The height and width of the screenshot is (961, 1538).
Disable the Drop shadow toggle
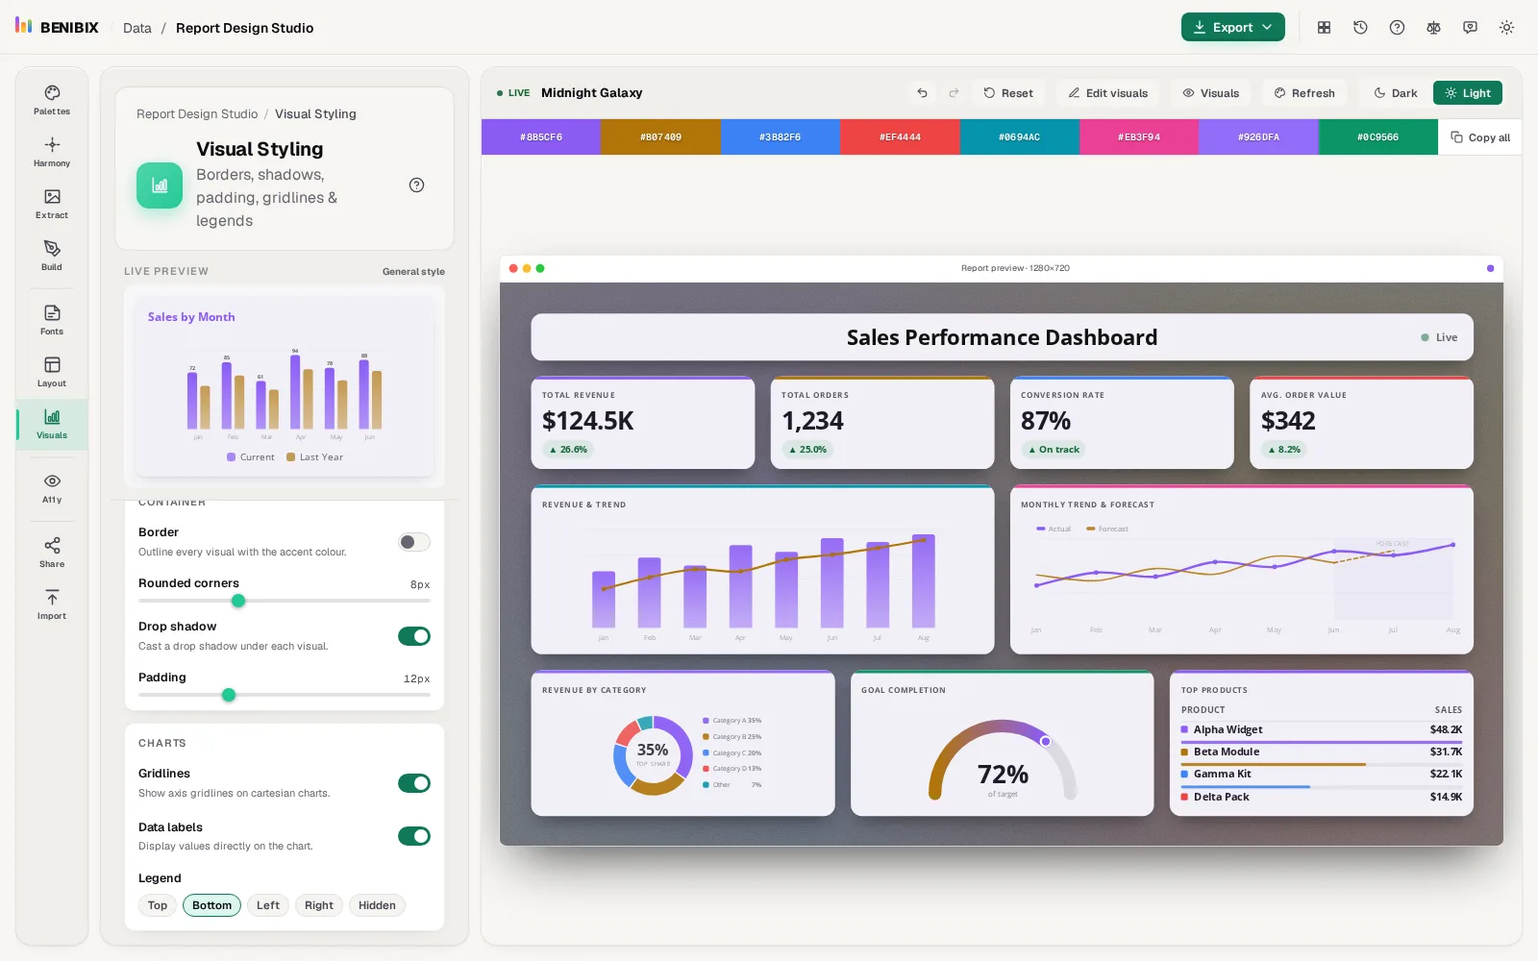coord(414,636)
